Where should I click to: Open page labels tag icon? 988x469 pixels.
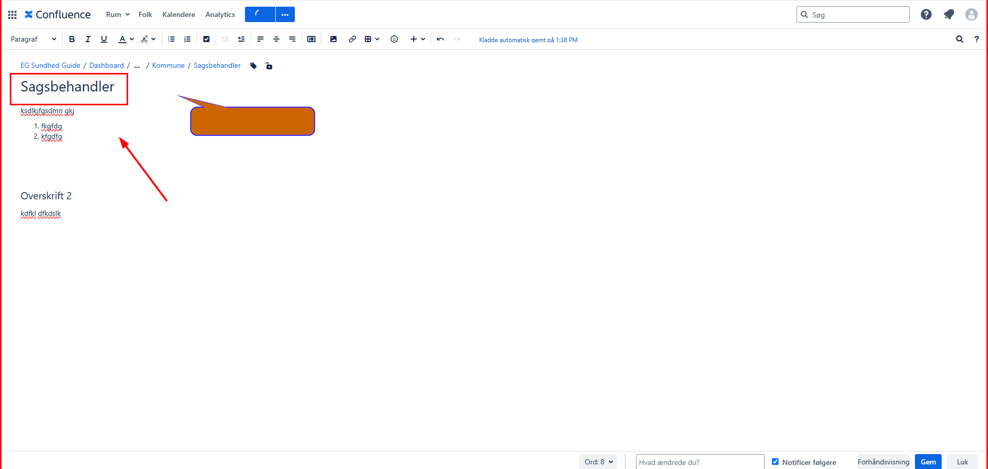click(x=253, y=66)
